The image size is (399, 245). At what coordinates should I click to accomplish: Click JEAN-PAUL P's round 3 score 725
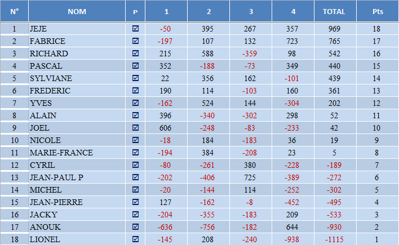click(251, 177)
